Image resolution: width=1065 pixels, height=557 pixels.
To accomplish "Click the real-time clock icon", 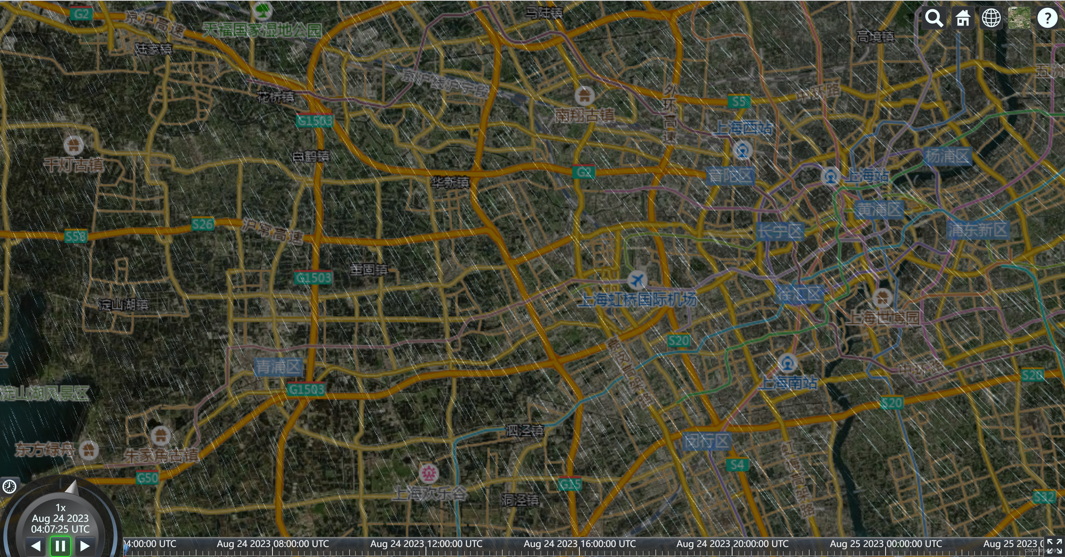I will pos(9,486).
